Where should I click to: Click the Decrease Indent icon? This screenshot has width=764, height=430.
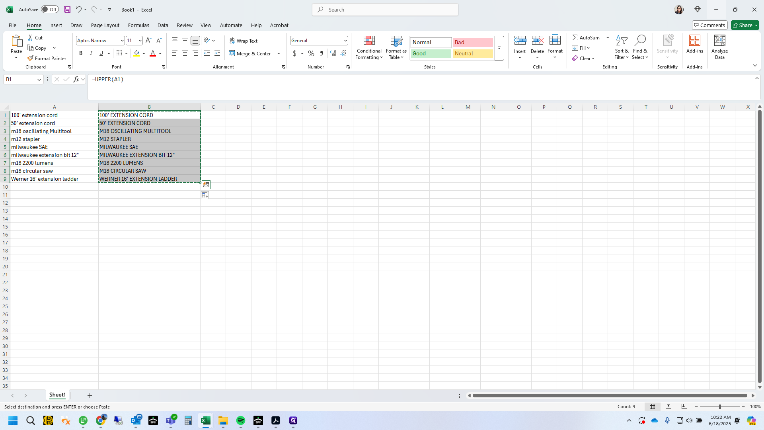point(207,53)
